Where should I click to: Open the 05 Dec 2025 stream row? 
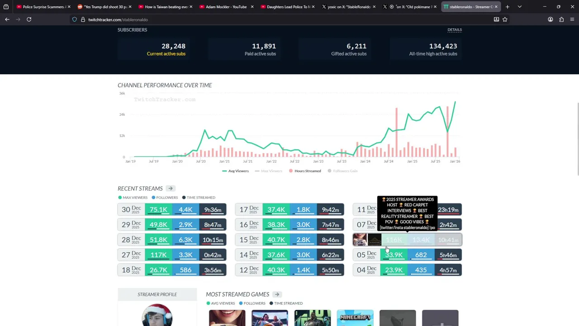click(x=407, y=255)
